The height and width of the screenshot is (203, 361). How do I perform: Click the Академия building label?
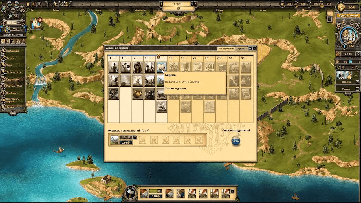tap(140, 10)
